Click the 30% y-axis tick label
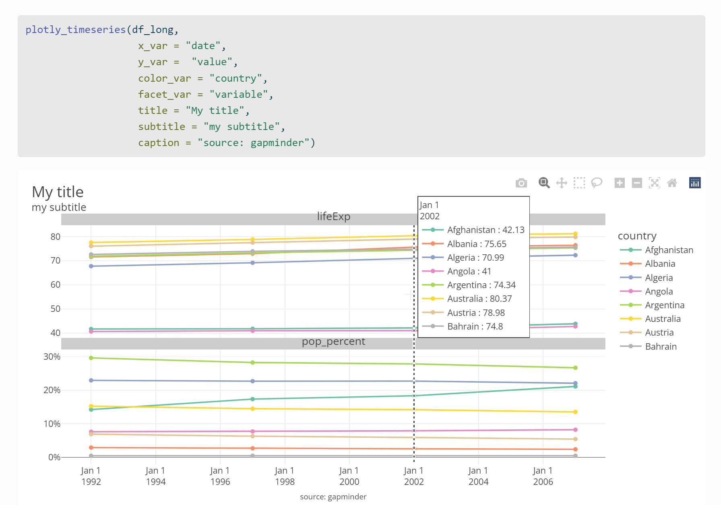The width and height of the screenshot is (721, 505). click(x=52, y=357)
